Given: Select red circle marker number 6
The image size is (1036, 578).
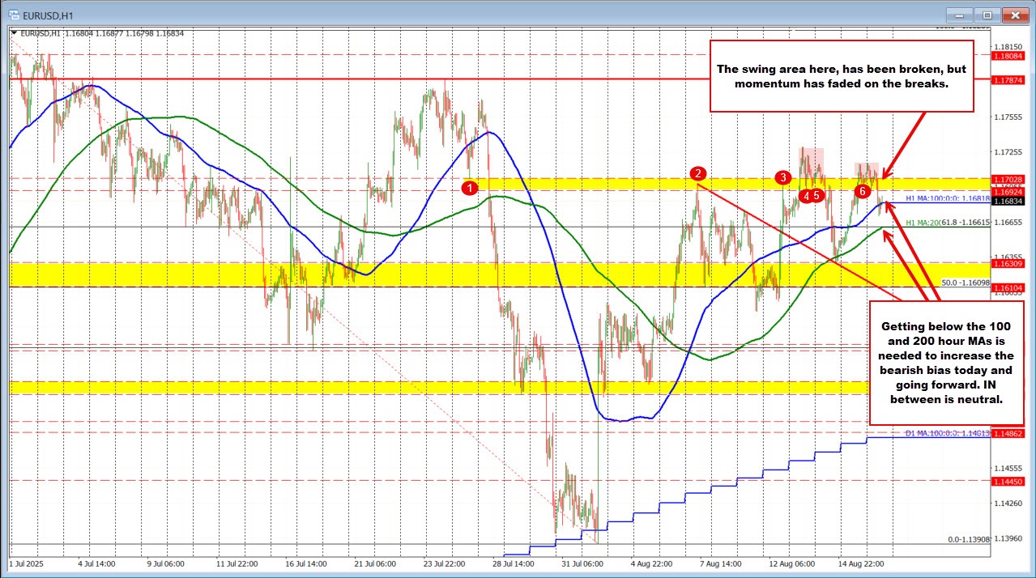Looking at the screenshot, I should (x=863, y=191).
